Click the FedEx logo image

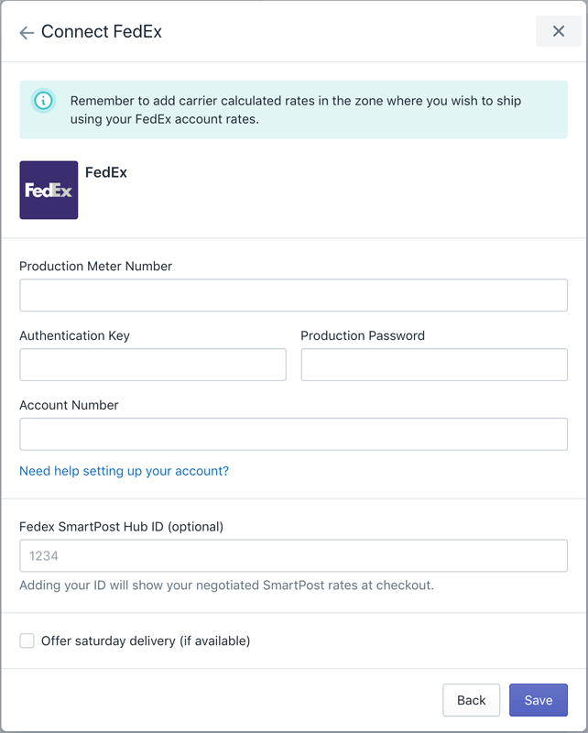(x=49, y=191)
